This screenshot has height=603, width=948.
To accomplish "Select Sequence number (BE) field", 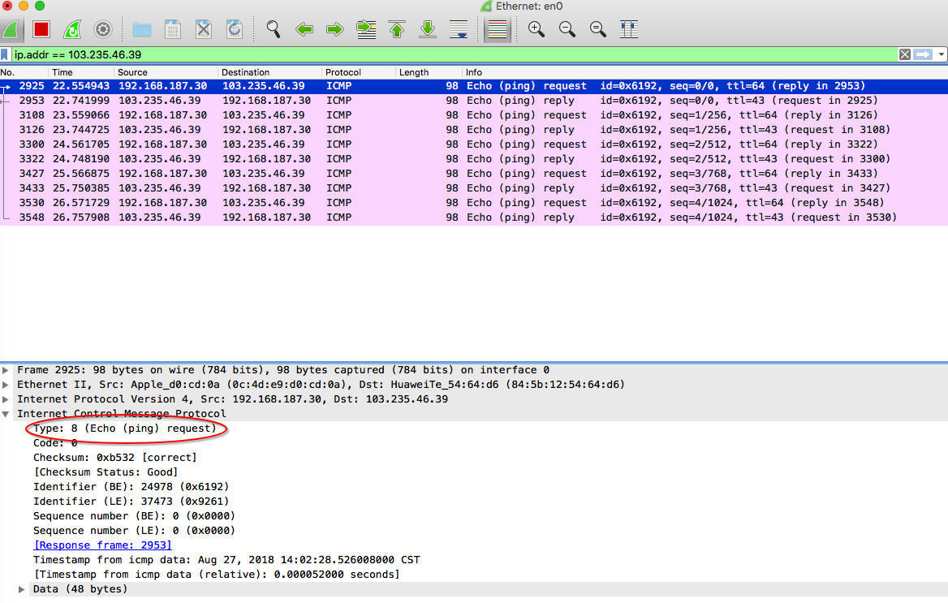I will (134, 516).
